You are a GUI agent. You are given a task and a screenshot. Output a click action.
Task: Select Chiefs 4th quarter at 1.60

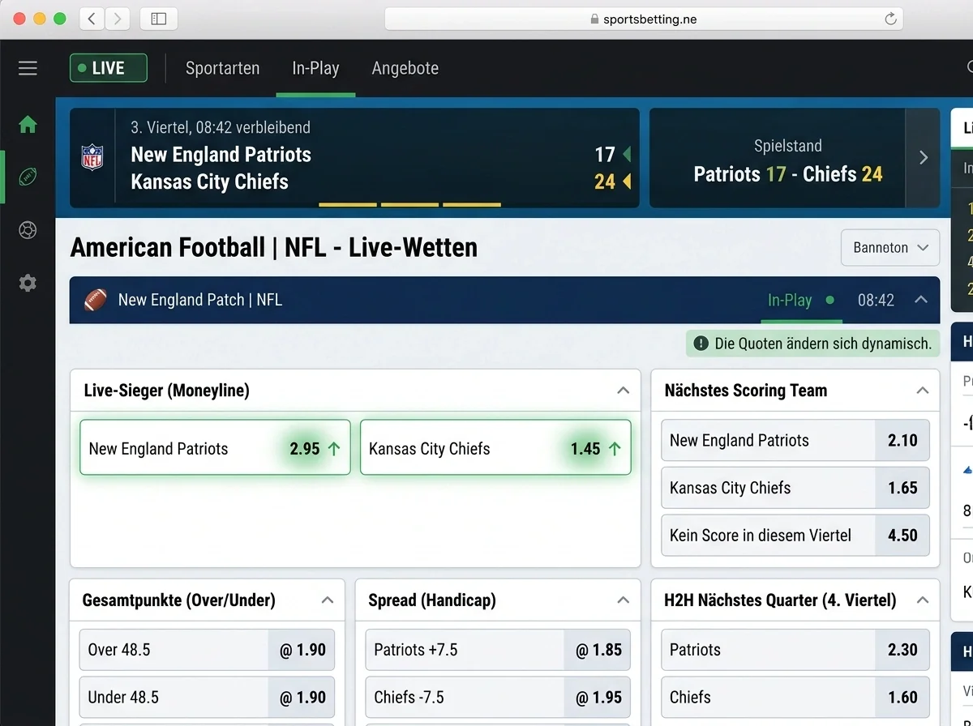[795, 698]
